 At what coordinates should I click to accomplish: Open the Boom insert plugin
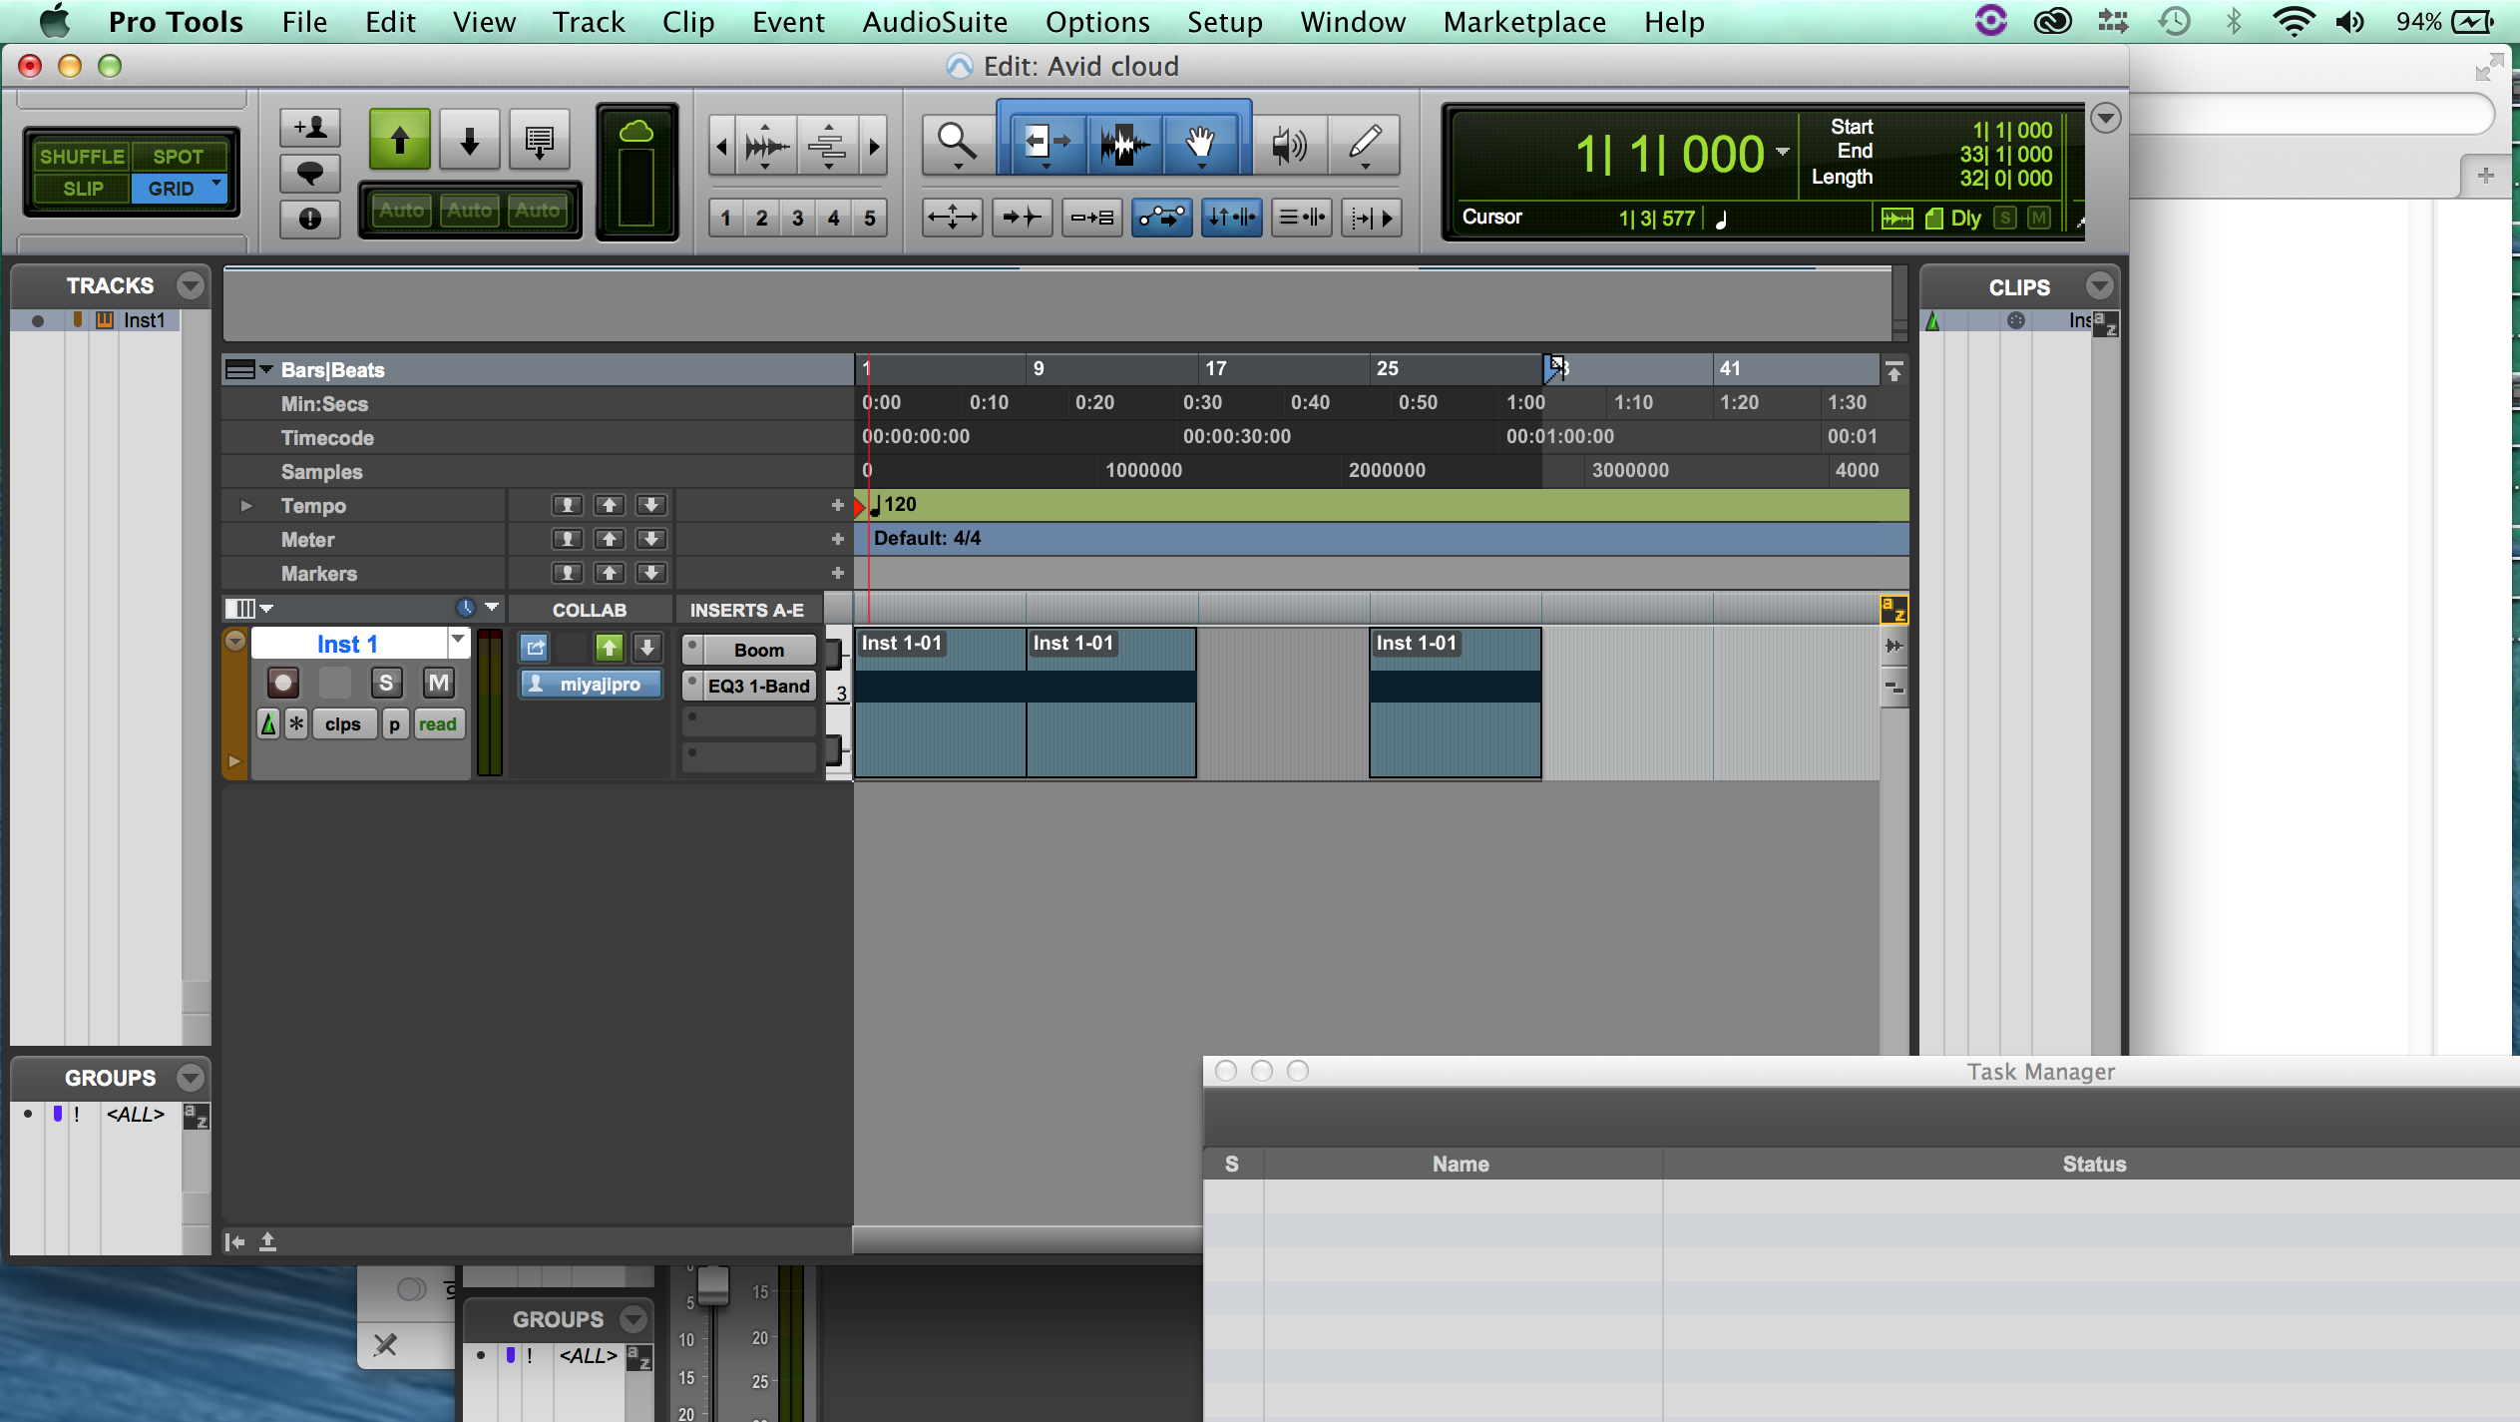tap(758, 650)
